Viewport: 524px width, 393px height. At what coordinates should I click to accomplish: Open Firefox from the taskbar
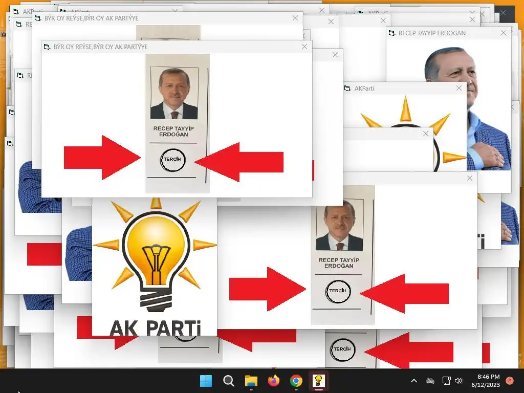point(274,381)
